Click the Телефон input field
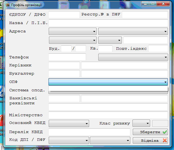The height and width of the screenshot is (150, 174). click(x=67, y=57)
